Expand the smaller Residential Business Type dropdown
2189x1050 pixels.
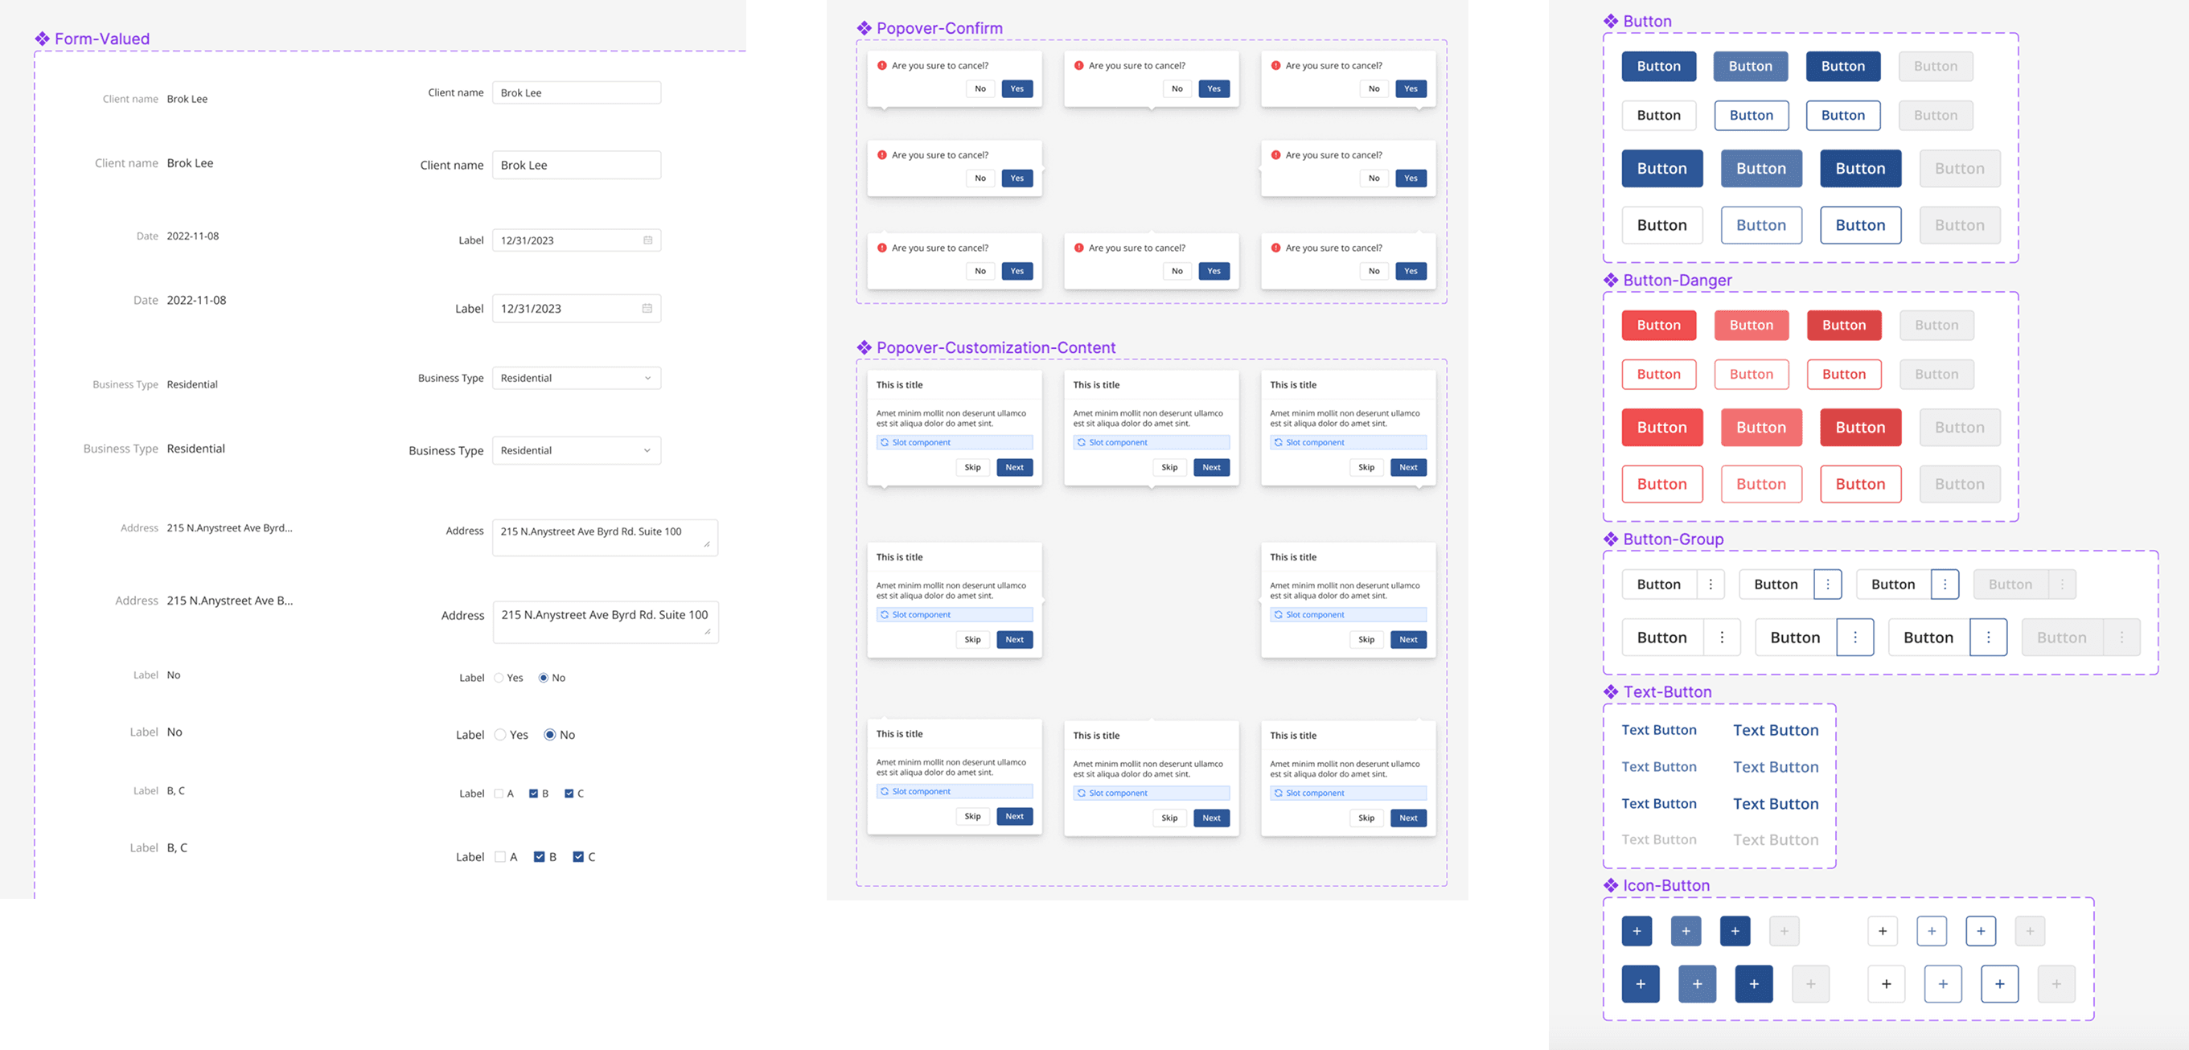(x=576, y=378)
